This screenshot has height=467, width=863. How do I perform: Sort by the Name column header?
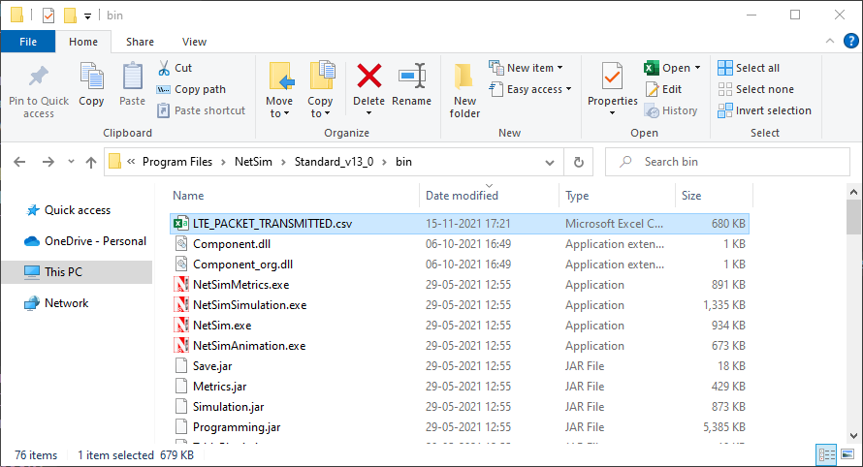click(293, 196)
